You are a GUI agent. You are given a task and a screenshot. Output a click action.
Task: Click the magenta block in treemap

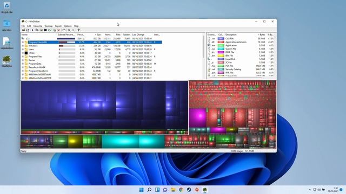pyautogui.click(x=197, y=117)
